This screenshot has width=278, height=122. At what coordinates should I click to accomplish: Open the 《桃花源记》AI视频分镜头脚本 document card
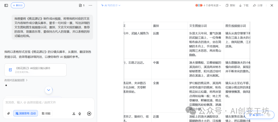click(36, 70)
